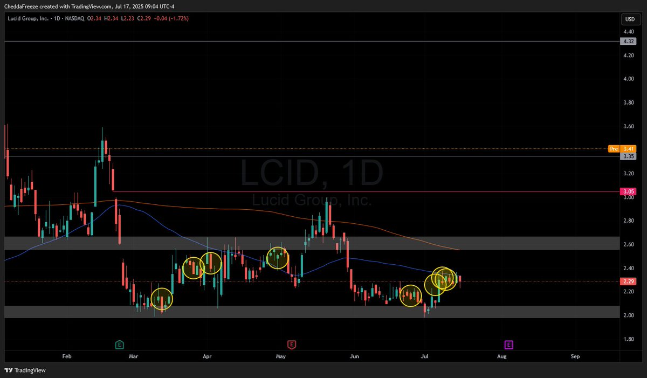This screenshot has width=647, height=378.
Task: Click the −0.04 (−1.72%) change text
Action: coord(170,18)
